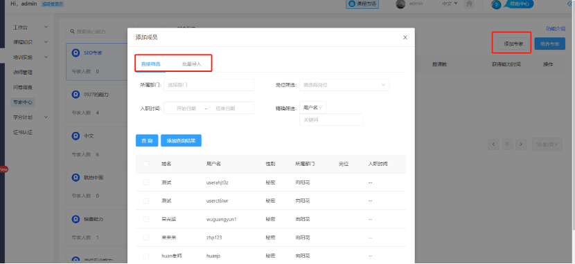Click the name huan老师 in the table
Viewport: 575px width, 264px height.
pyautogui.click(x=171, y=256)
